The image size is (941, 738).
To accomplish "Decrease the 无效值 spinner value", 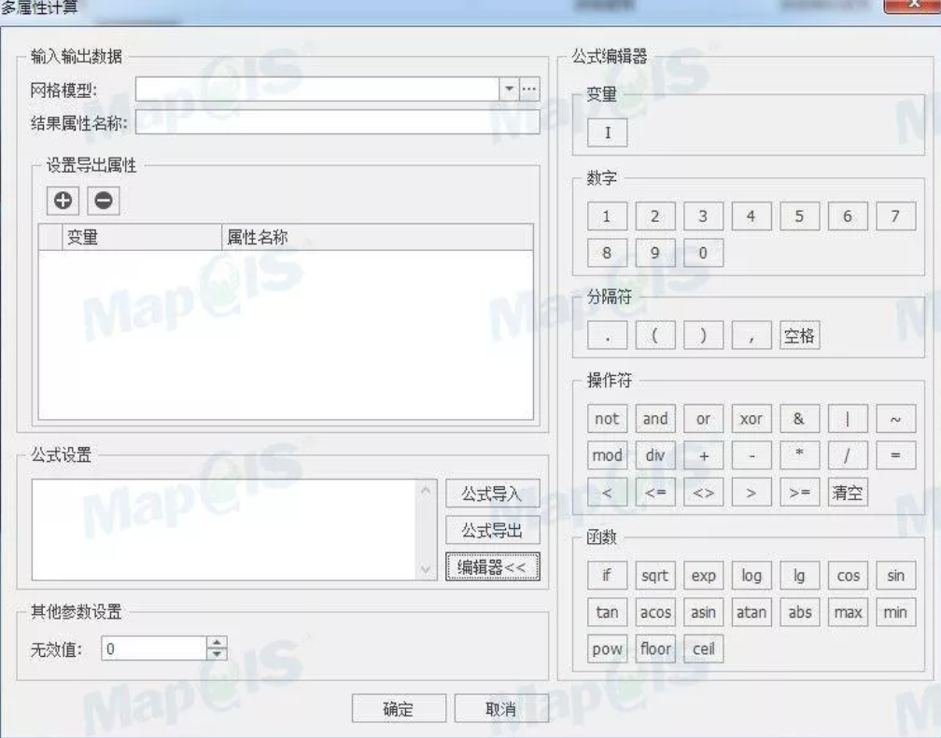I will tap(217, 654).
